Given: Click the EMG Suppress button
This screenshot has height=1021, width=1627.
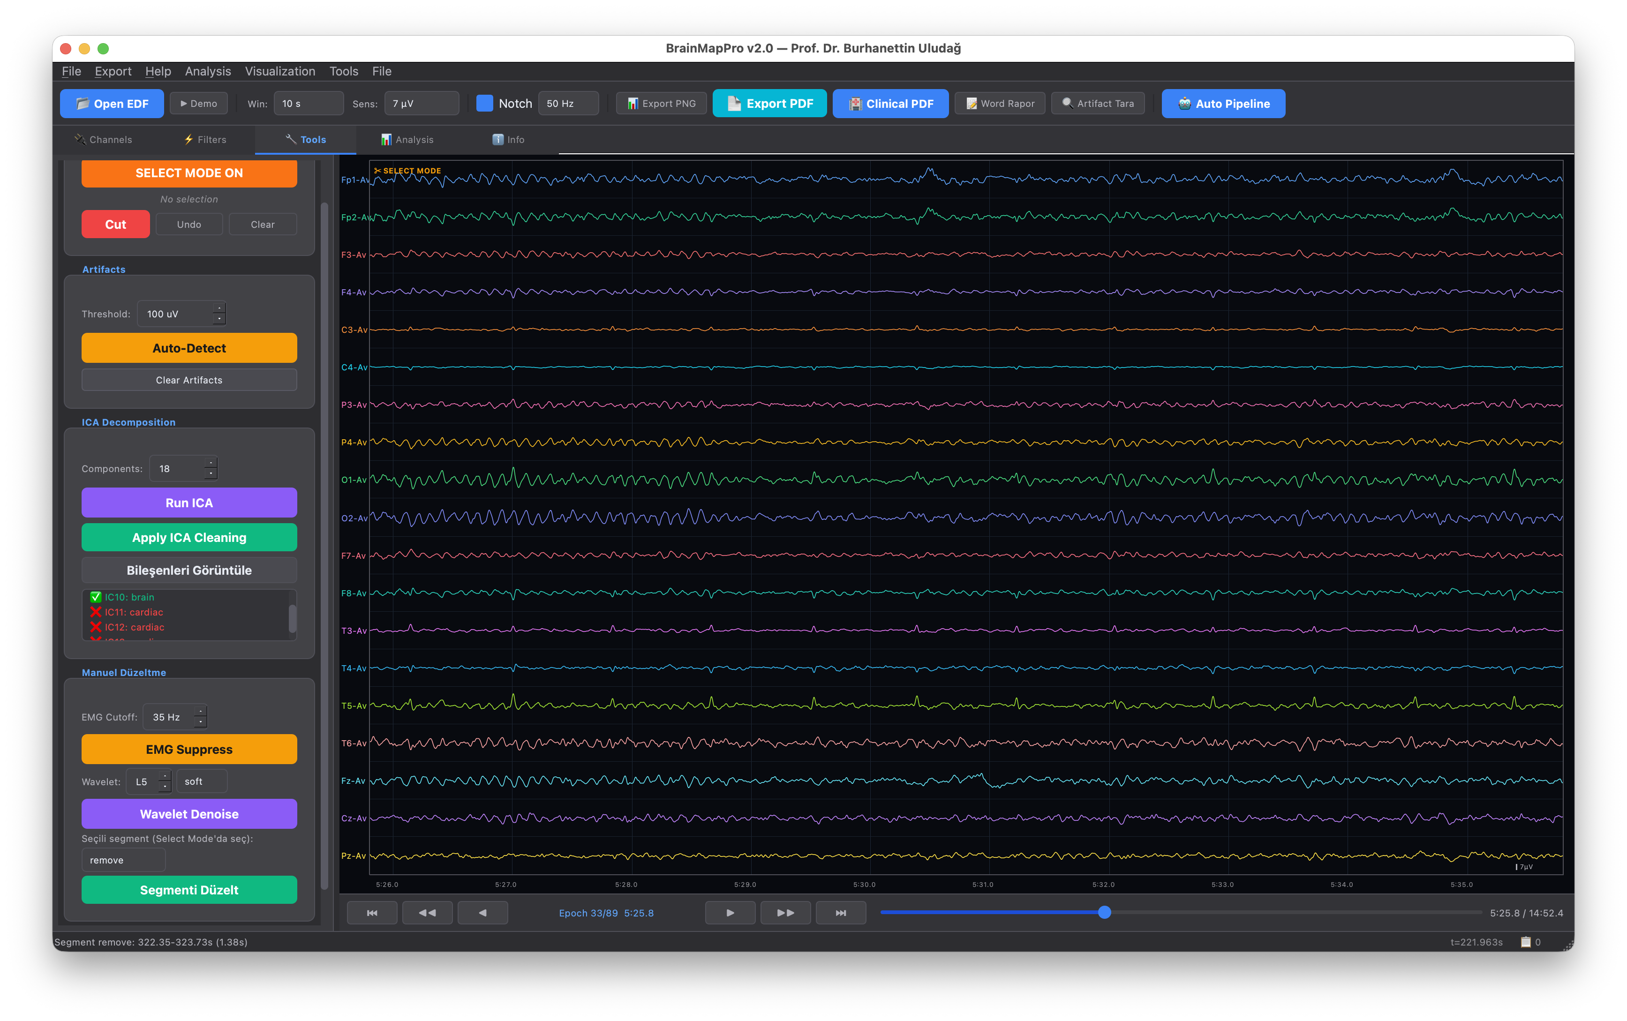Looking at the screenshot, I should click(189, 749).
